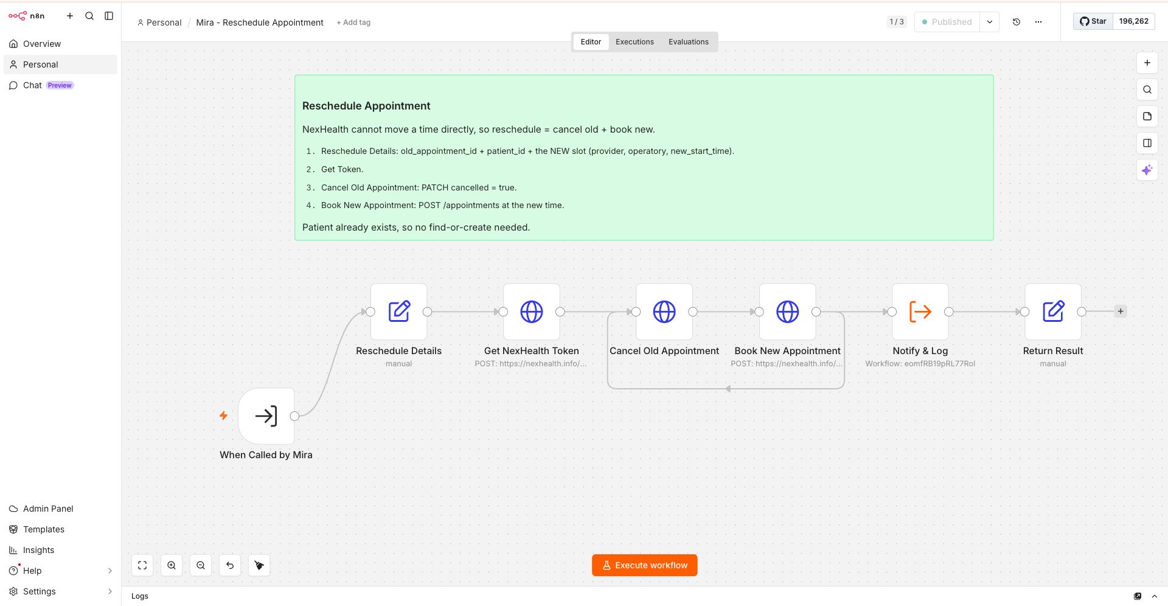Open the Chat preview page
The image size is (1168, 606).
(60, 85)
